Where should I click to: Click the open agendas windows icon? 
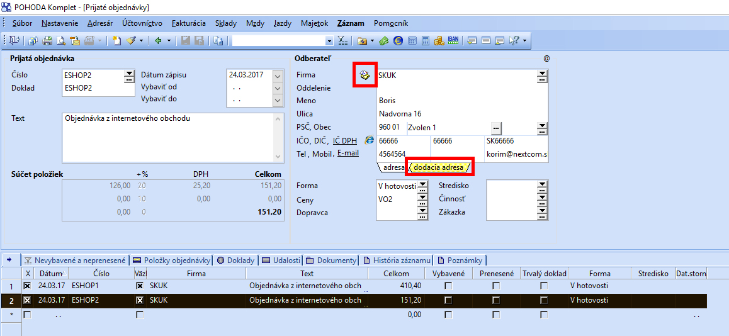(x=33, y=40)
